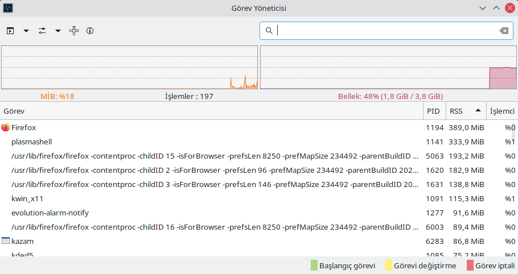Sort by the PID column header
Screen dimensions: 518x274
click(434, 111)
